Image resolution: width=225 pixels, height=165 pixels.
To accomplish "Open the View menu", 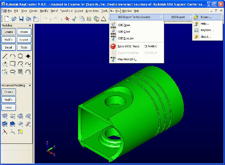I will pyautogui.click(x=24, y=11).
